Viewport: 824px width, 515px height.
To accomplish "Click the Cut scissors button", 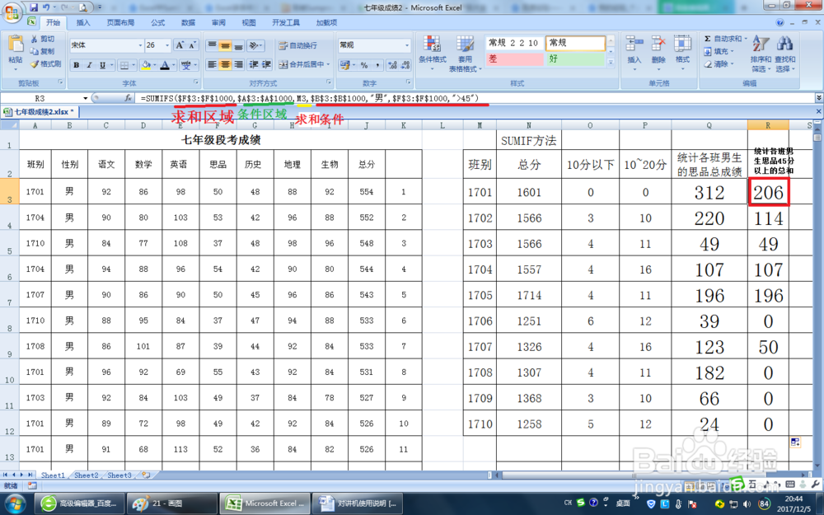I will point(43,39).
